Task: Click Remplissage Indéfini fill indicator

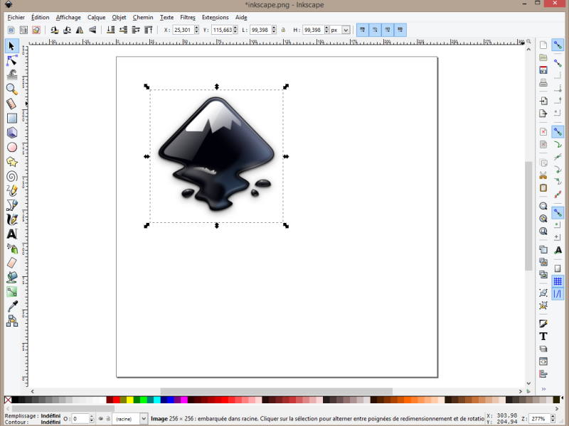Action: (x=50, y=416)
